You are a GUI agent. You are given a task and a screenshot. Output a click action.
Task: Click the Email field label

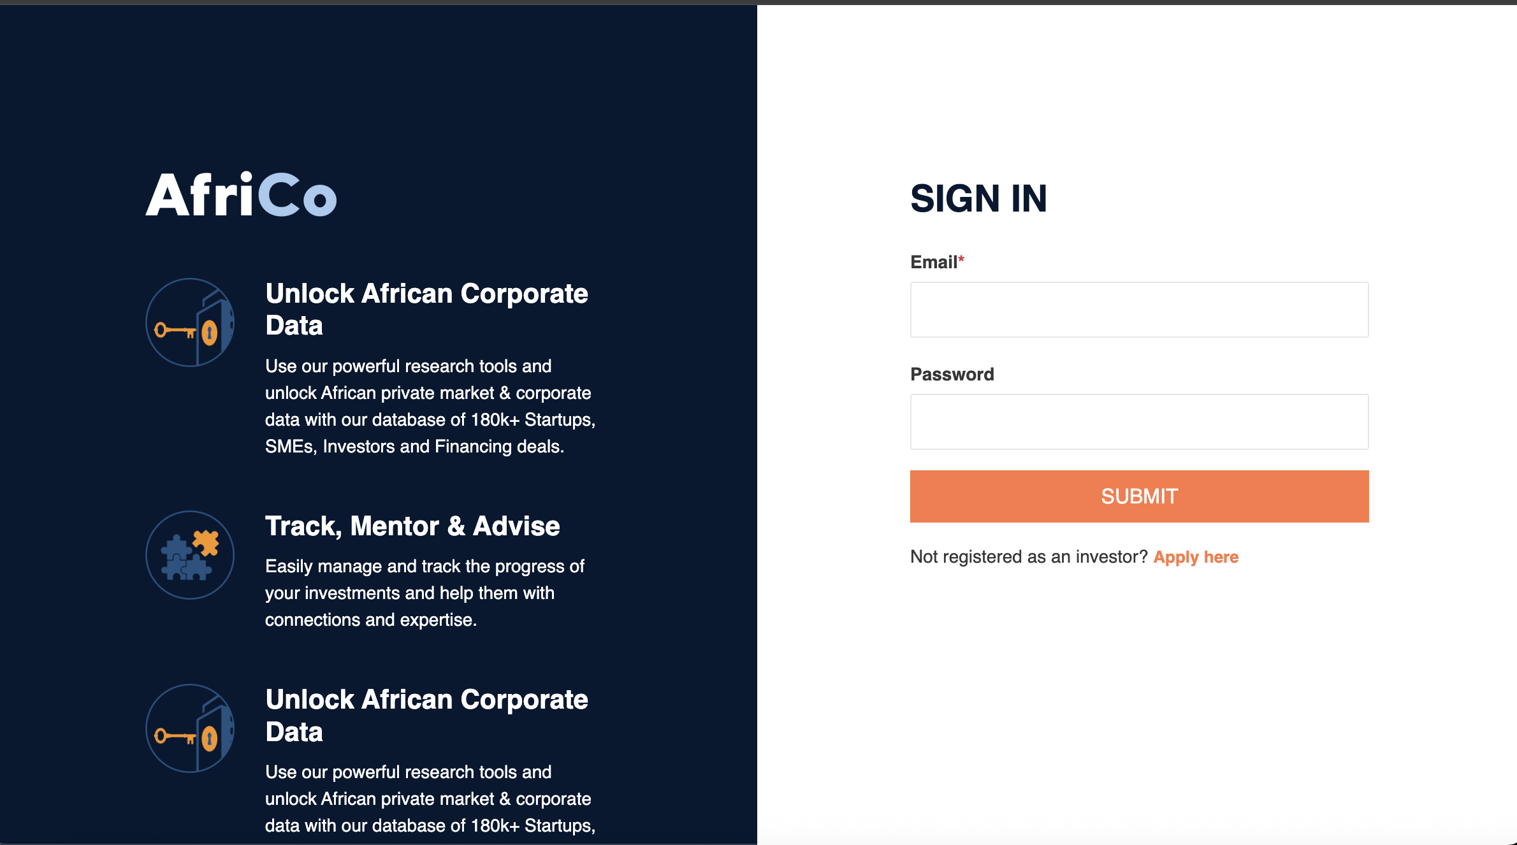[x=933, y=262]
